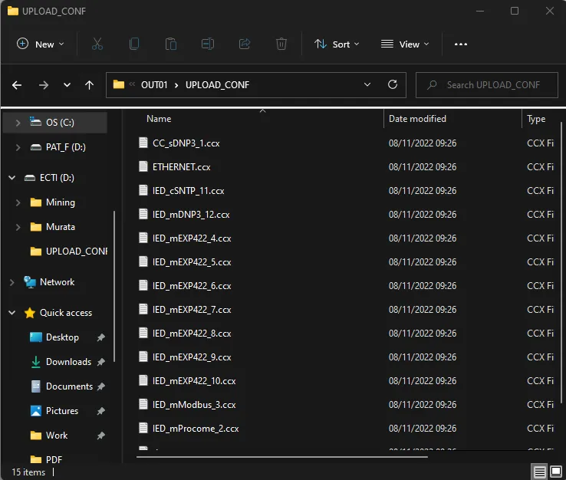Viewport: 566px width, 480px height.
Task: Select file IED_cSNTP_11.ccx
Action: pyautogui.click(x=188, y=191)
